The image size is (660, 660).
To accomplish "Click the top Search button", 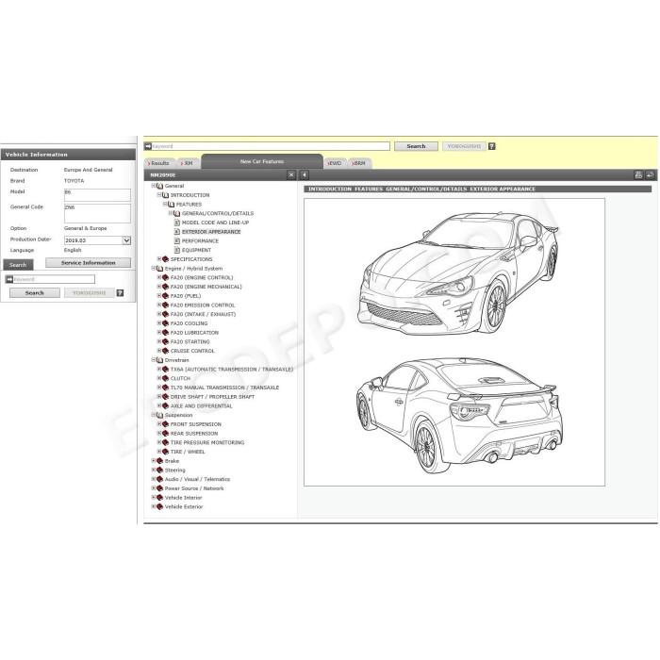I will [x=416, y=146].
